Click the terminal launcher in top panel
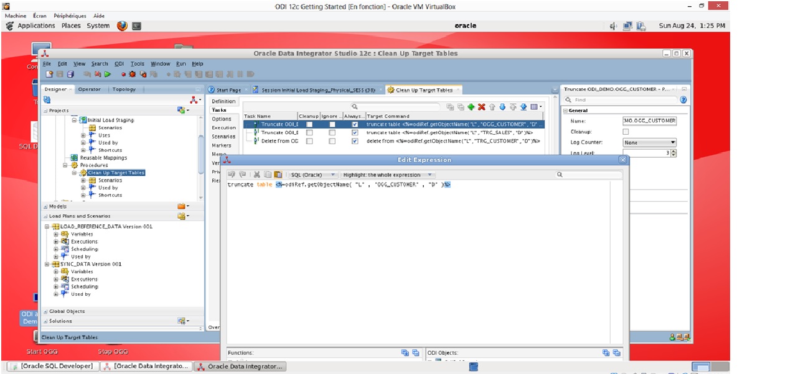 [x=136, y=26]
